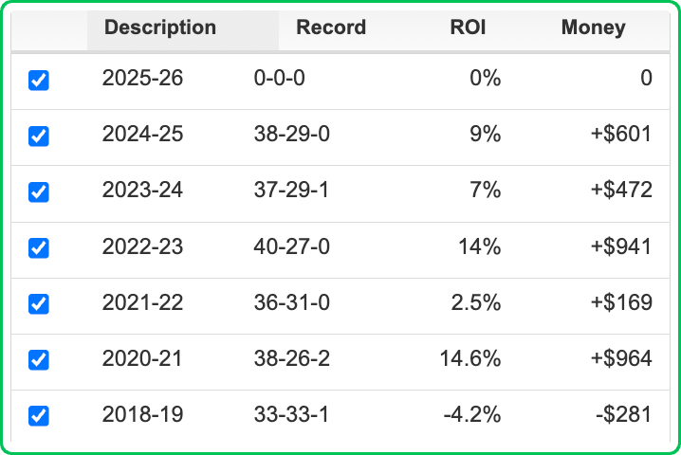
Task: Toggle the 2020-21 season checkbox
Action: click(39, 360)
